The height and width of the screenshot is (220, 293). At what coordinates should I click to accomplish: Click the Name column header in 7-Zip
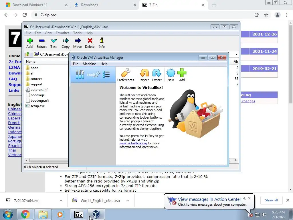click(x=31, y=62)
